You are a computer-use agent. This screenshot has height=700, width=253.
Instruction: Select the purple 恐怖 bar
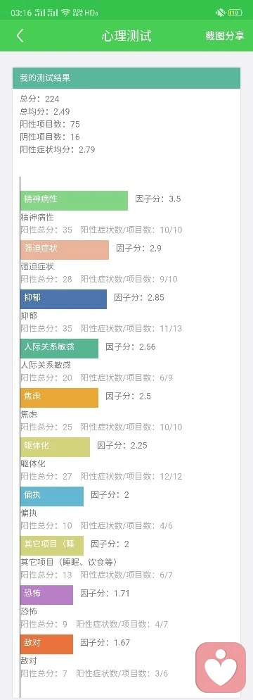tap(47, 595)
